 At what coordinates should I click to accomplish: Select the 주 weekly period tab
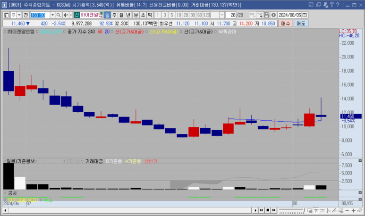click(x=114, y=15)
